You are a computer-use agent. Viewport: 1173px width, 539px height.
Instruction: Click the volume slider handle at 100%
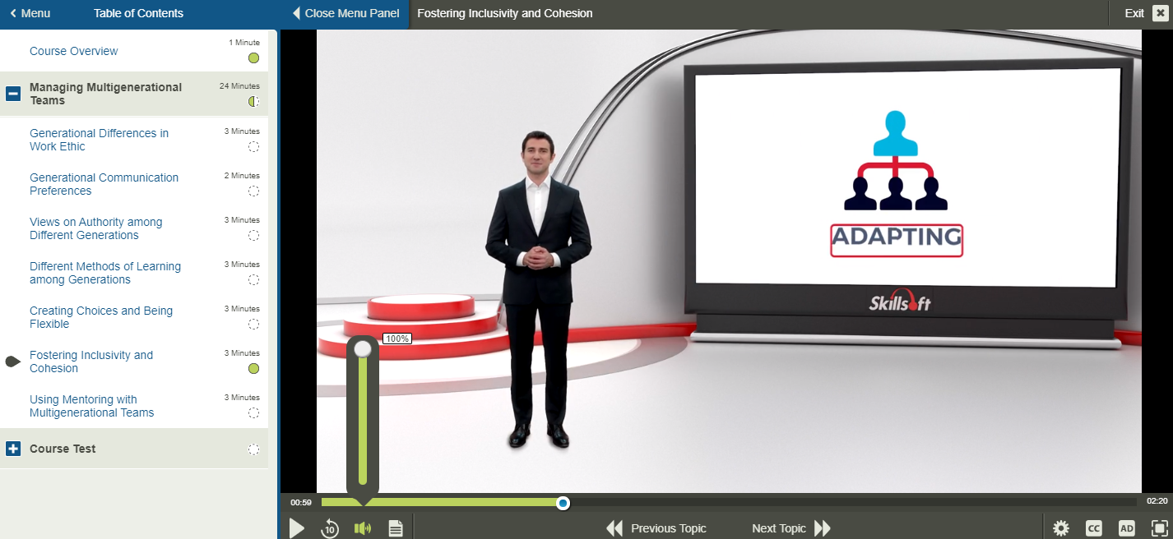point(363,349)
